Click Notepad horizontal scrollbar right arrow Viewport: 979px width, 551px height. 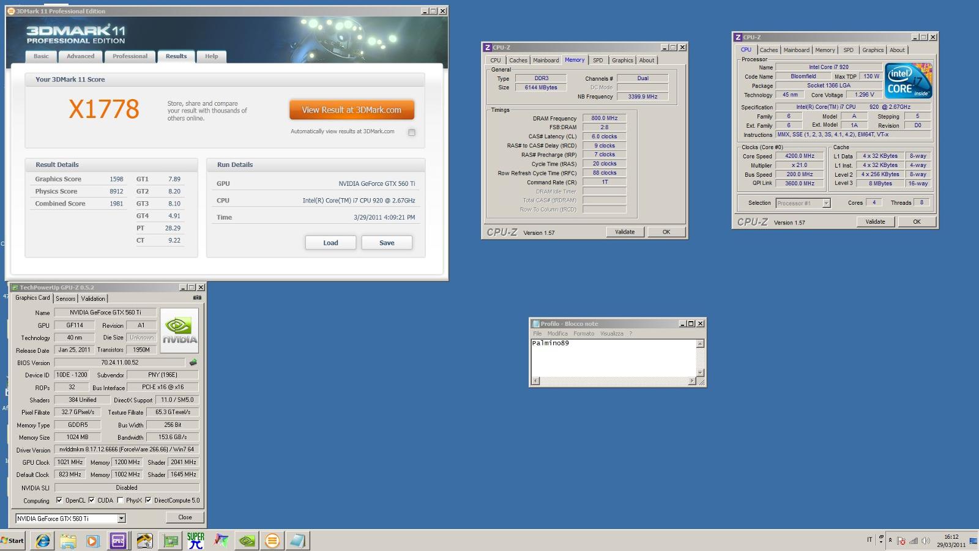[692, 381]
